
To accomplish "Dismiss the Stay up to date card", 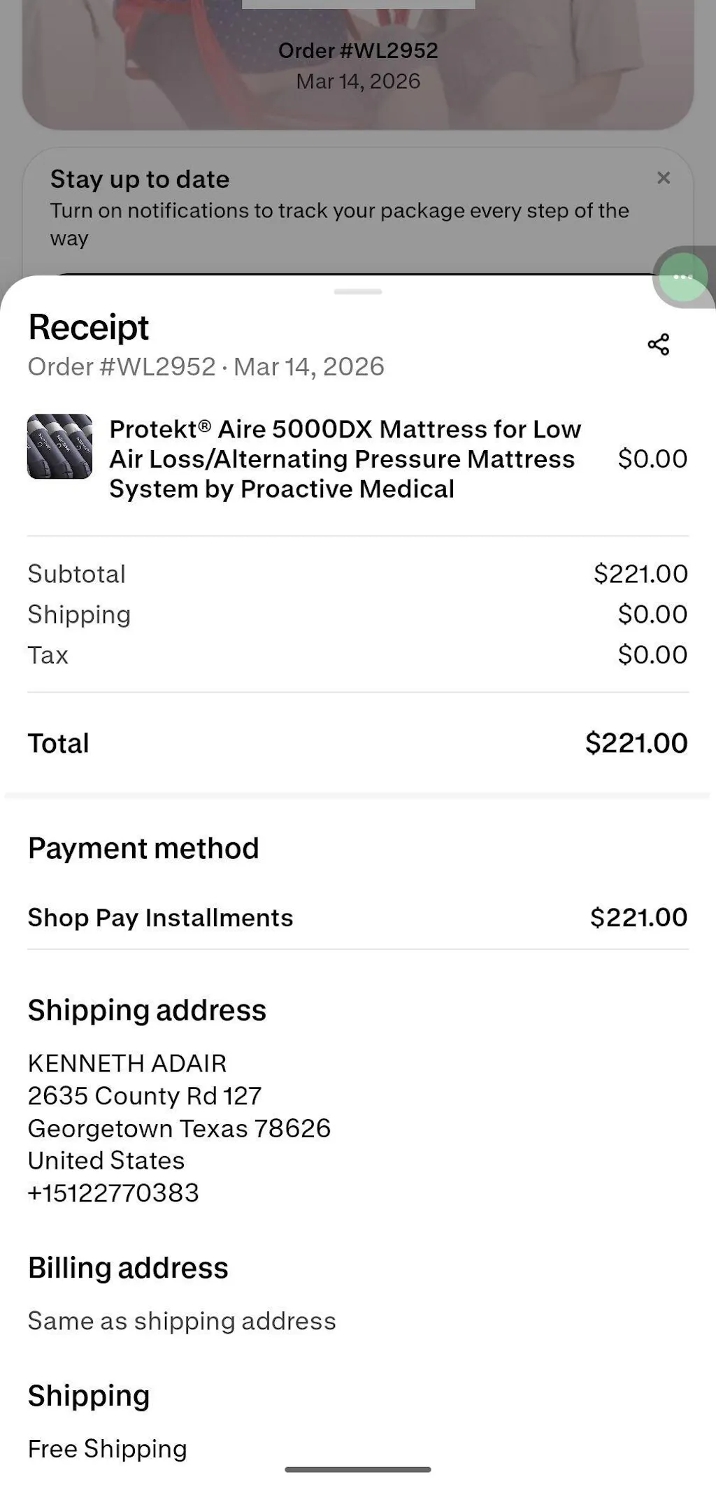I will pyautogui.click(x=664, y=178).
